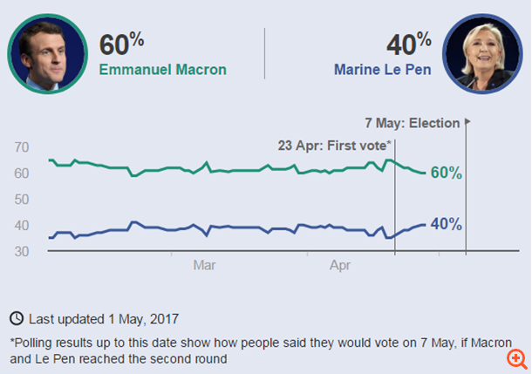Click the 30 value on the vertical axis
532x374 pixels.
click(22, 251)
